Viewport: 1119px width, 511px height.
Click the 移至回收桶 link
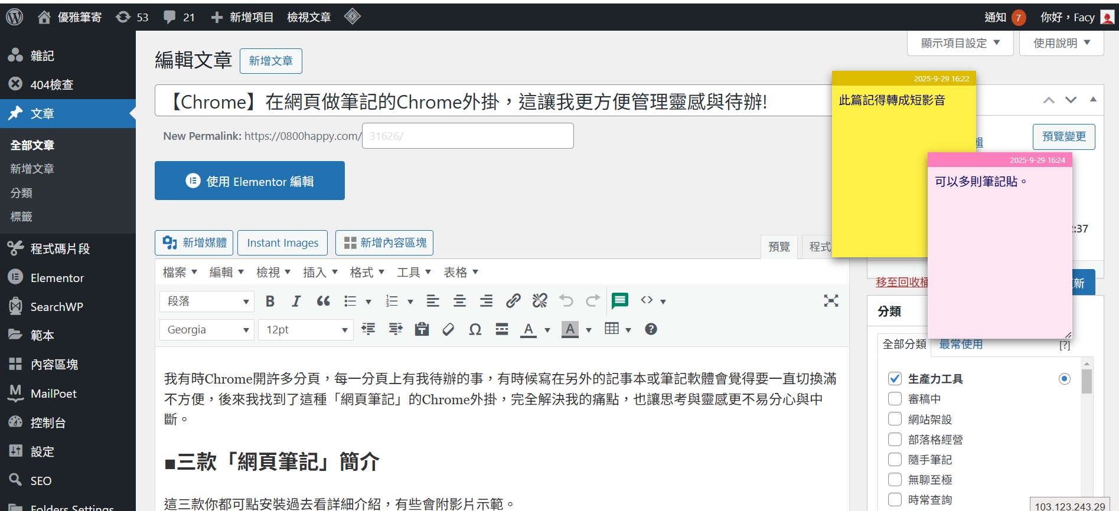902,282
